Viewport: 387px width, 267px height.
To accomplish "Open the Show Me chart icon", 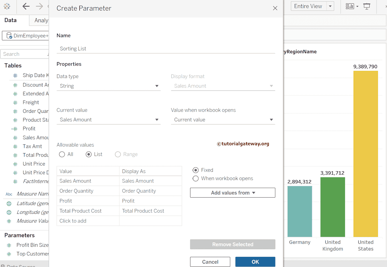I will pyautogui.click(x=350, y=6).
